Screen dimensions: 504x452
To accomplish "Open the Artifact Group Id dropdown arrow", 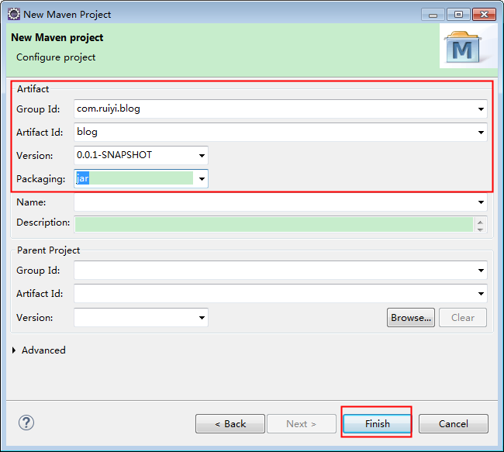I will tap(481, 109).
